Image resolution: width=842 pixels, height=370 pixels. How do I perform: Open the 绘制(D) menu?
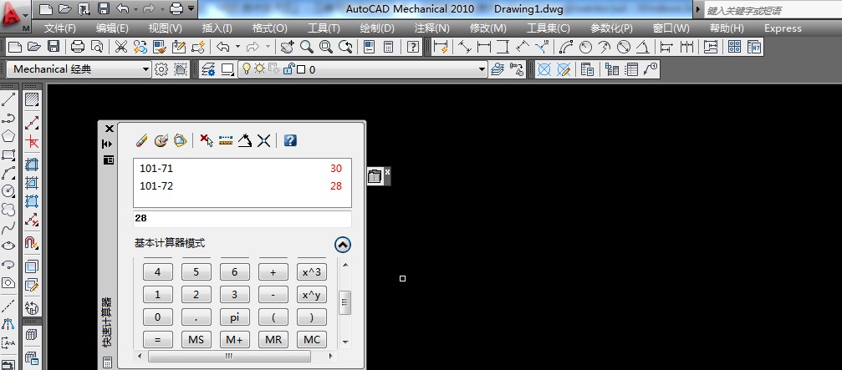tap(377, 28)
